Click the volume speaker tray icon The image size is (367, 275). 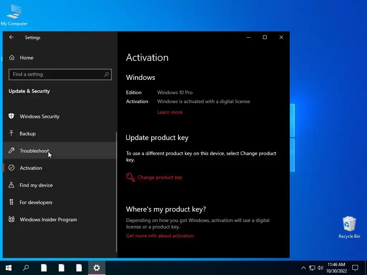click(320, 268)
